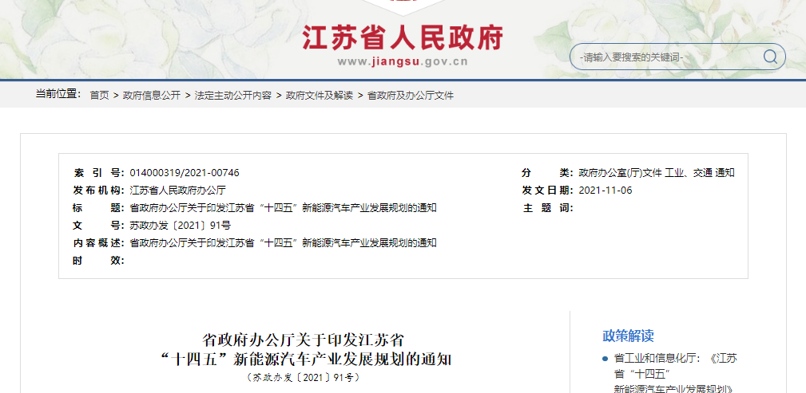This screenshot has width=806, height=393.
Task: Open the 省工业和信息化厅 policy interpretation link
Action: 675,374
